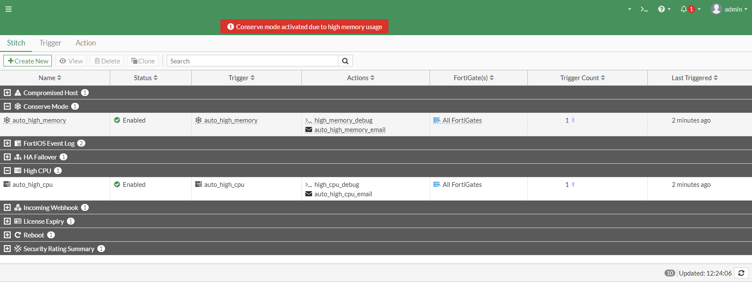
Task: Click the Conserve Mode snowflake icon
Action: (x=18, y=106)
